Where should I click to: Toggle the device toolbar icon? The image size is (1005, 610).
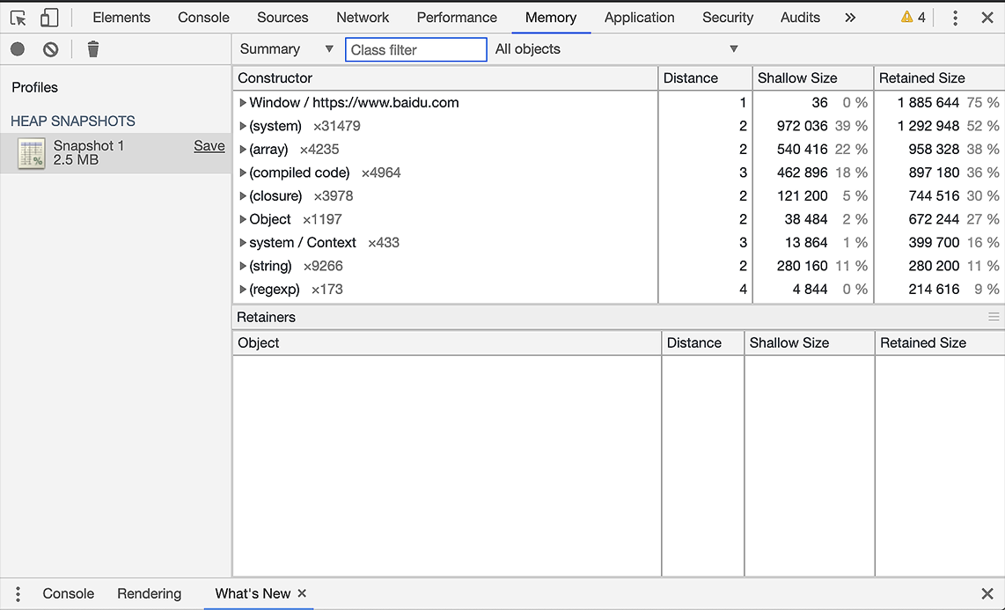click(x=49, y=18)
